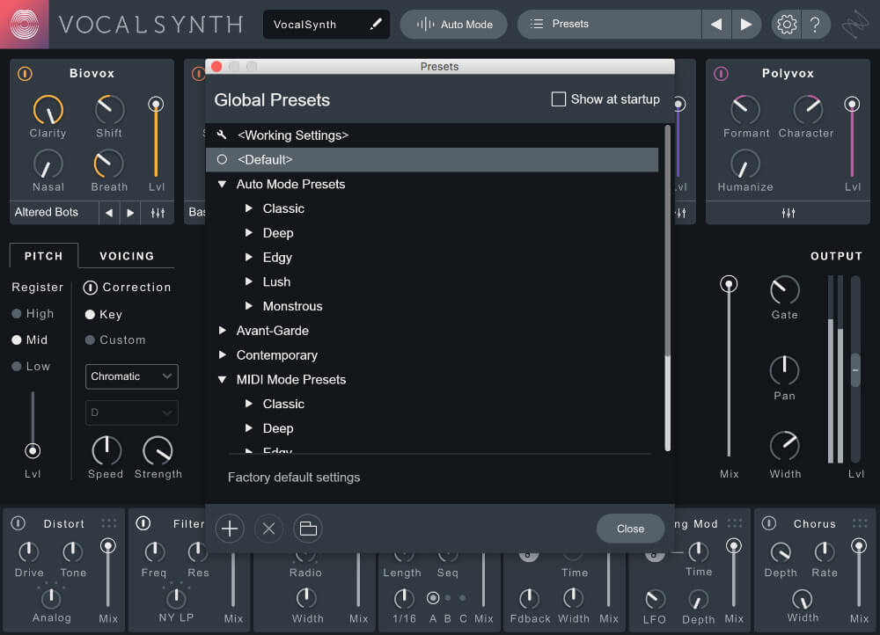The width and height of the screenshot is (880, 635).
Task: Delete the selected preset using the X icon
Action: point(268,529)
